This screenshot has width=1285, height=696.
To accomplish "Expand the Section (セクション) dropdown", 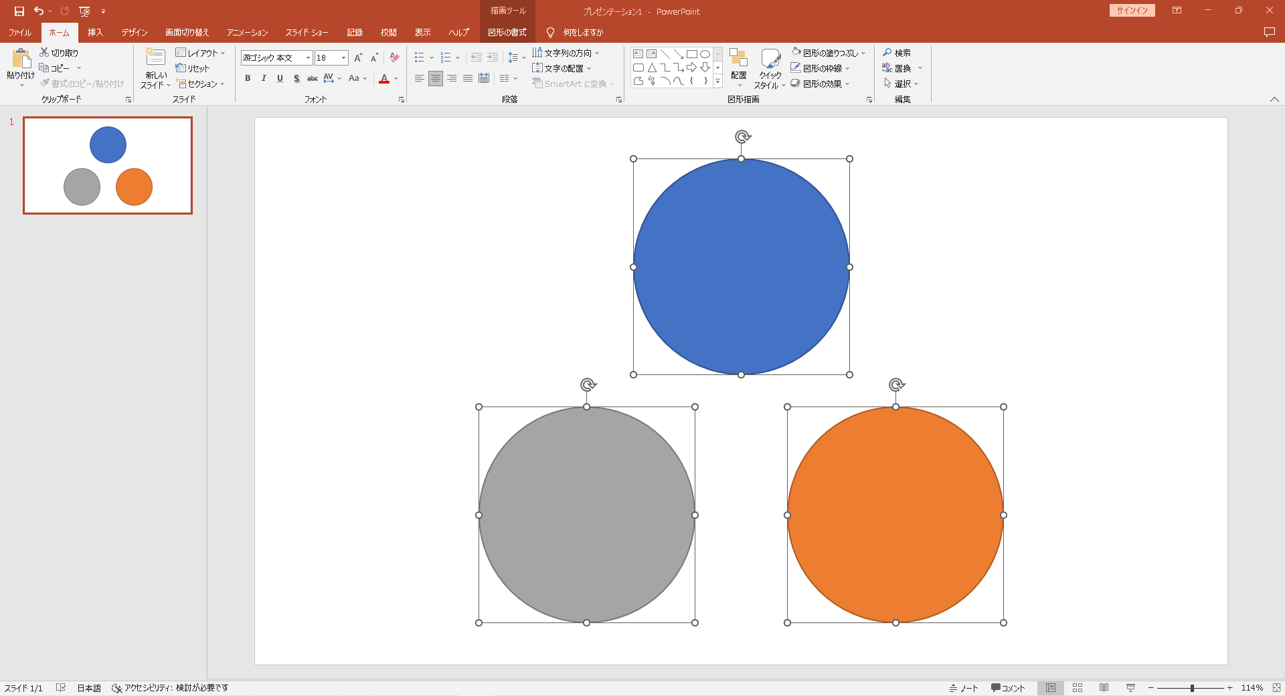I will coord(201,84).
